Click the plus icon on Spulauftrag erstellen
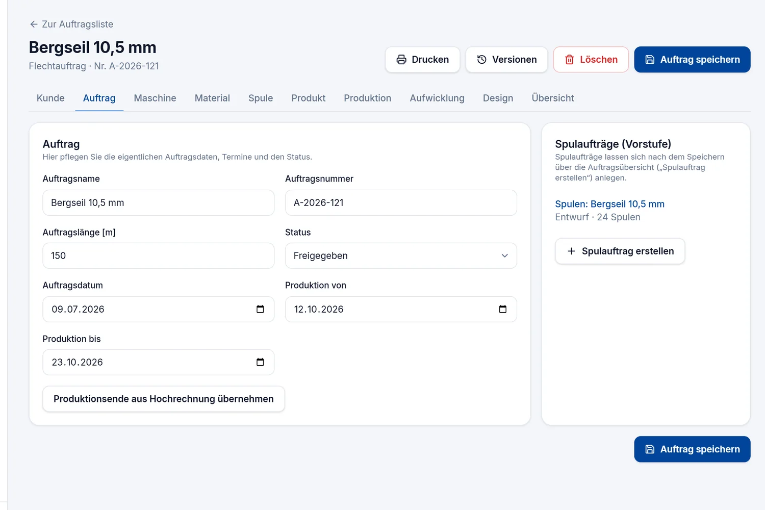Screen dimensions: 765x510 pyautogui.click(x=571, y=251)
